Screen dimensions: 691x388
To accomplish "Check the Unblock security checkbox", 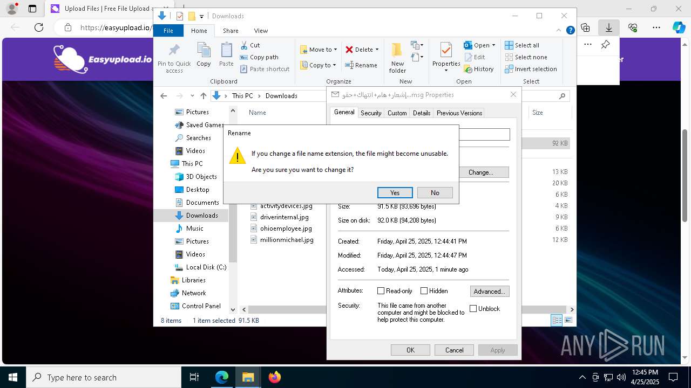I will [473, 309].
